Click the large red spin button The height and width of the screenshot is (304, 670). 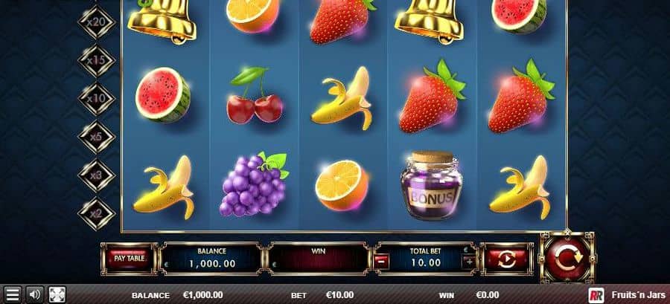click(x=567, y=257)
